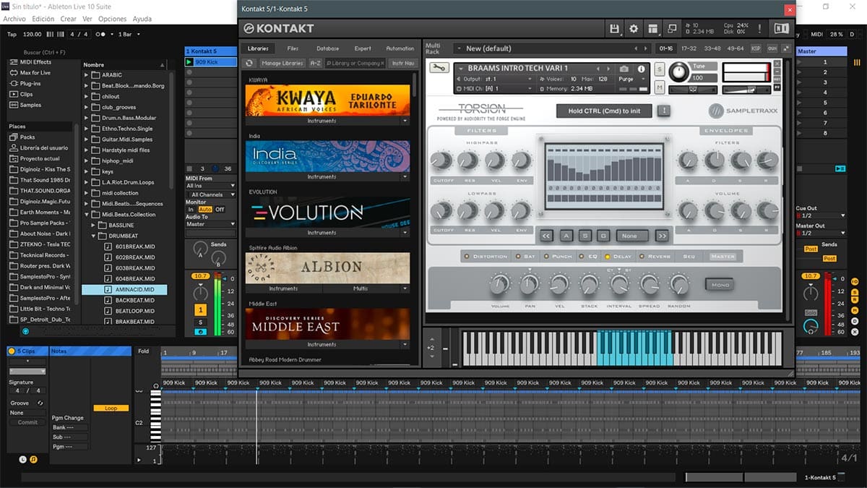Open quantization 1 Bar dropdown
Image resolution: width=867 pixels, height=488 pixels.
(x=128, y=34)
